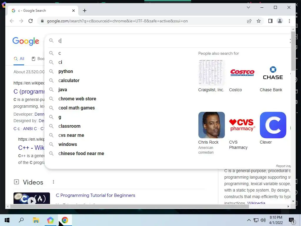Click the browser back arrow
301x226 pixels.
12,21
